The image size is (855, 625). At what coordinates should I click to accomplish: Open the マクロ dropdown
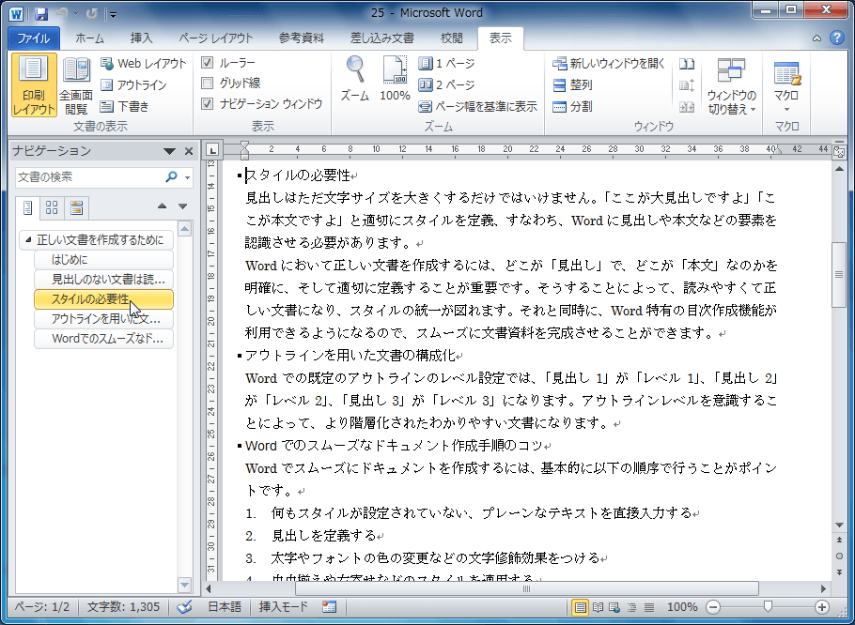(x=785, y=85)
